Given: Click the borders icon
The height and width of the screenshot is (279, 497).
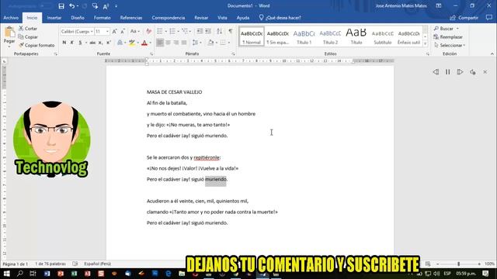Looking at the screenshot, I should pyautogui.click(x=223, y=43).
